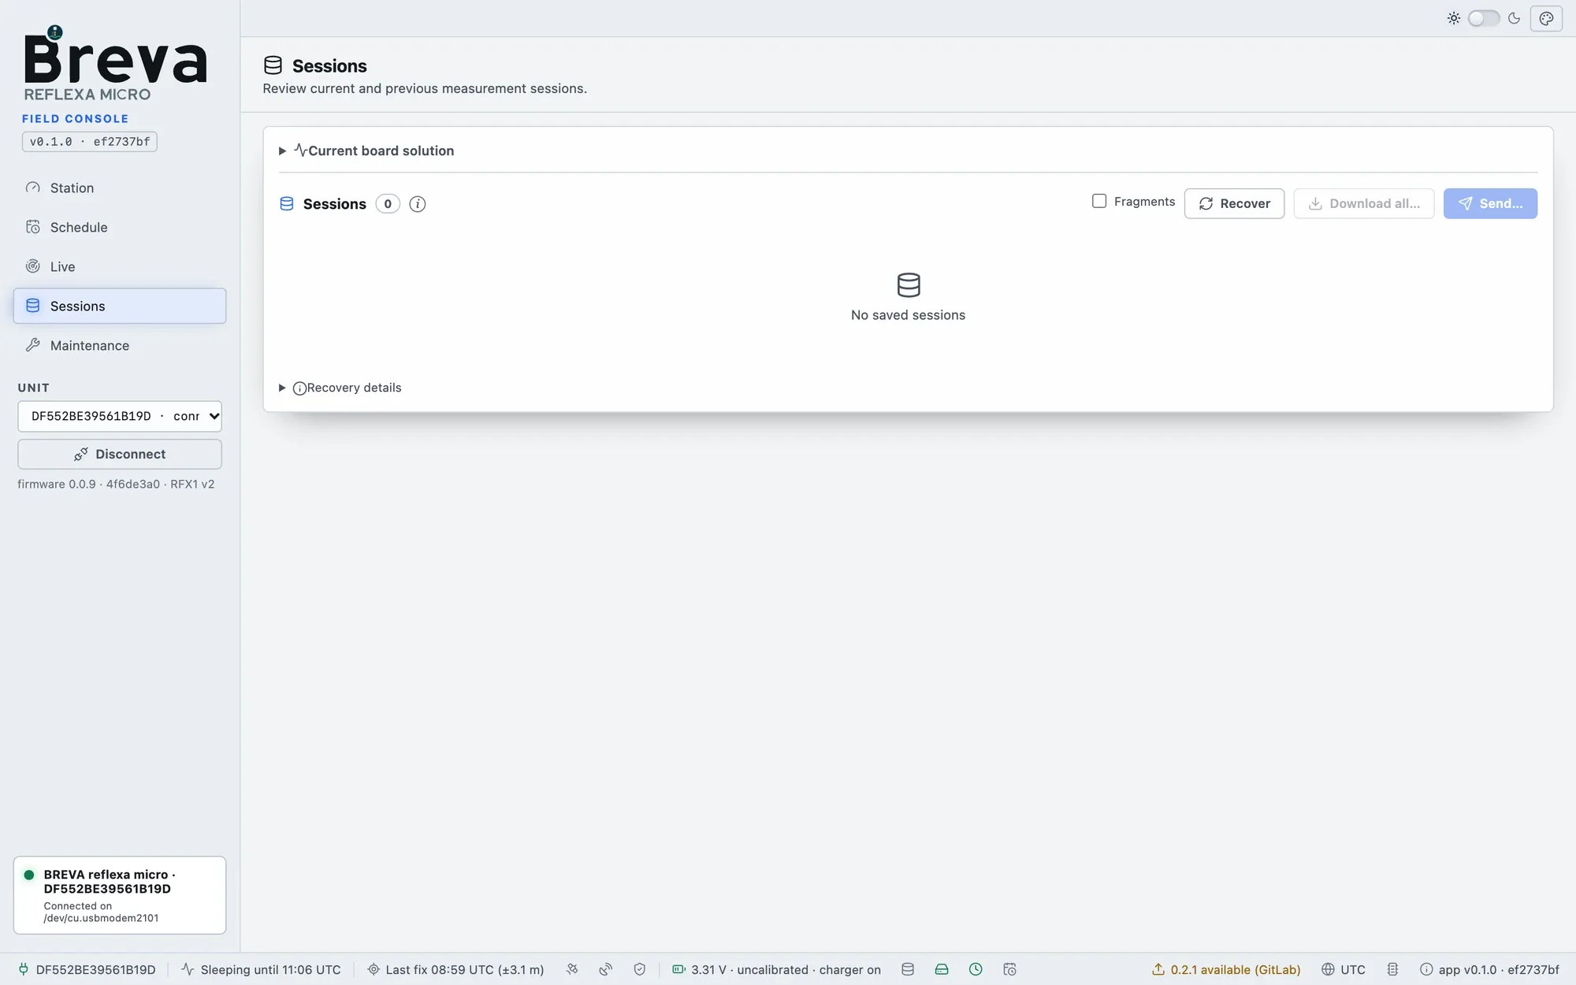Image resolution: width=1576 pixels, height=985 pixels.
Task: Select the Sessions sidebar item
Action: pyautogui.click(x=120, y=306)
